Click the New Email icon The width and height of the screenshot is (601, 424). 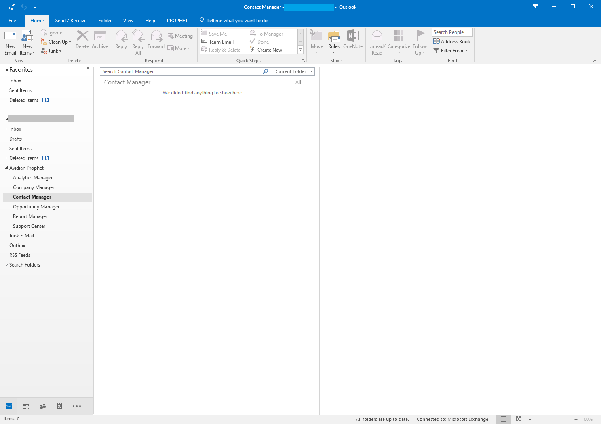pyautogui.click(x=10, y=36)
